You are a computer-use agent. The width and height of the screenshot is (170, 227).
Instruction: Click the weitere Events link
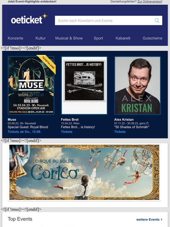(149, 219)
